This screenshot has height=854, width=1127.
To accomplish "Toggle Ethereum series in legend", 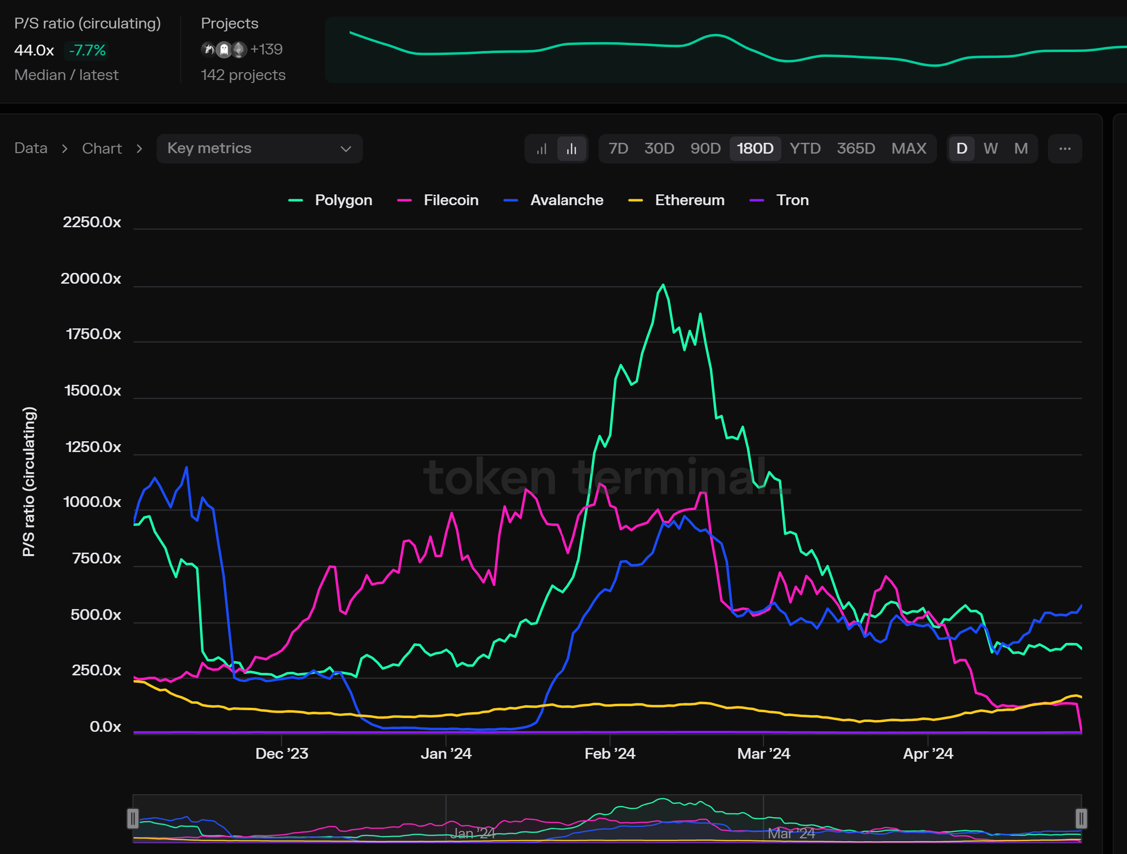I will (x=689, y=200).
